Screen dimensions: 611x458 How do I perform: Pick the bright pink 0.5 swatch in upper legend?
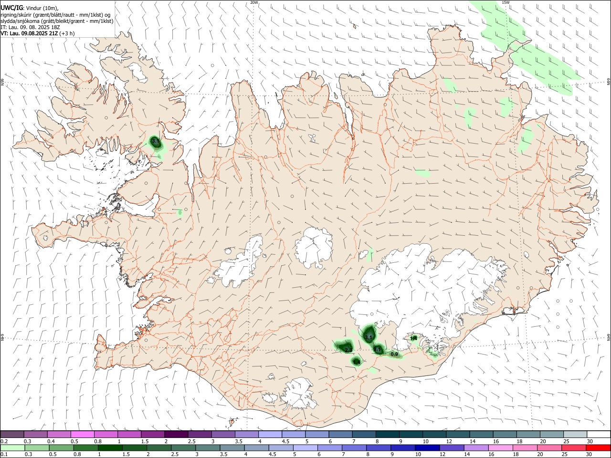point(82,434)
